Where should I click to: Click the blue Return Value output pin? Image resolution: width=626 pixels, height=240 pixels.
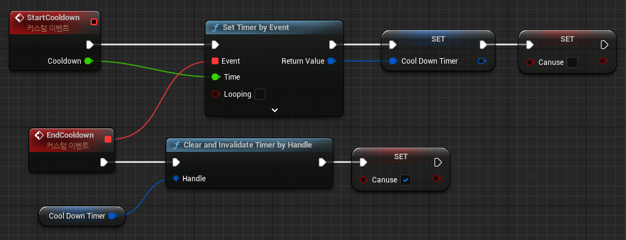[x=332, y=61]
